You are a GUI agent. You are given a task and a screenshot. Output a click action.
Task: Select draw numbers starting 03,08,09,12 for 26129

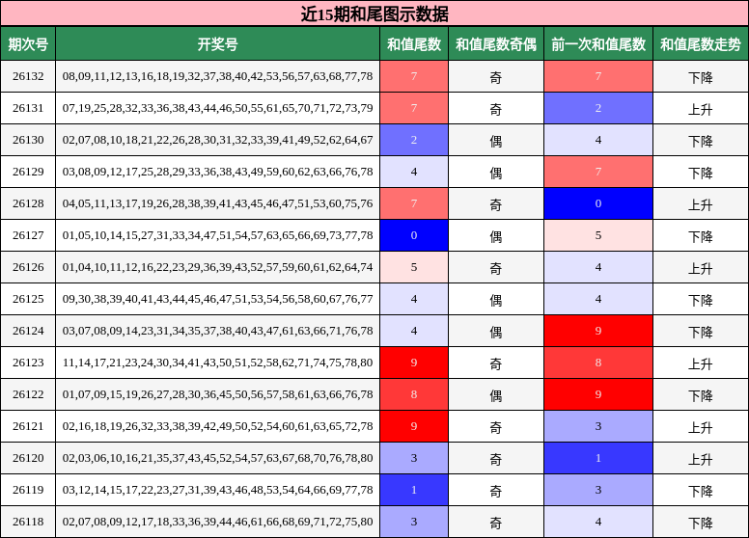click(218, 172)
